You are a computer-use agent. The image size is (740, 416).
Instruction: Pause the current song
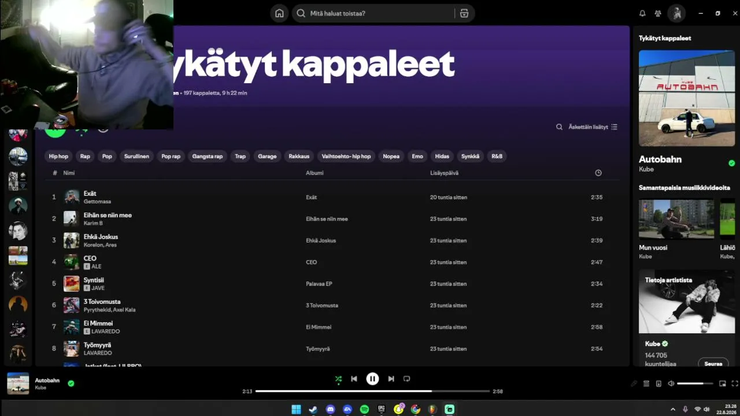[x=372, y=379]
